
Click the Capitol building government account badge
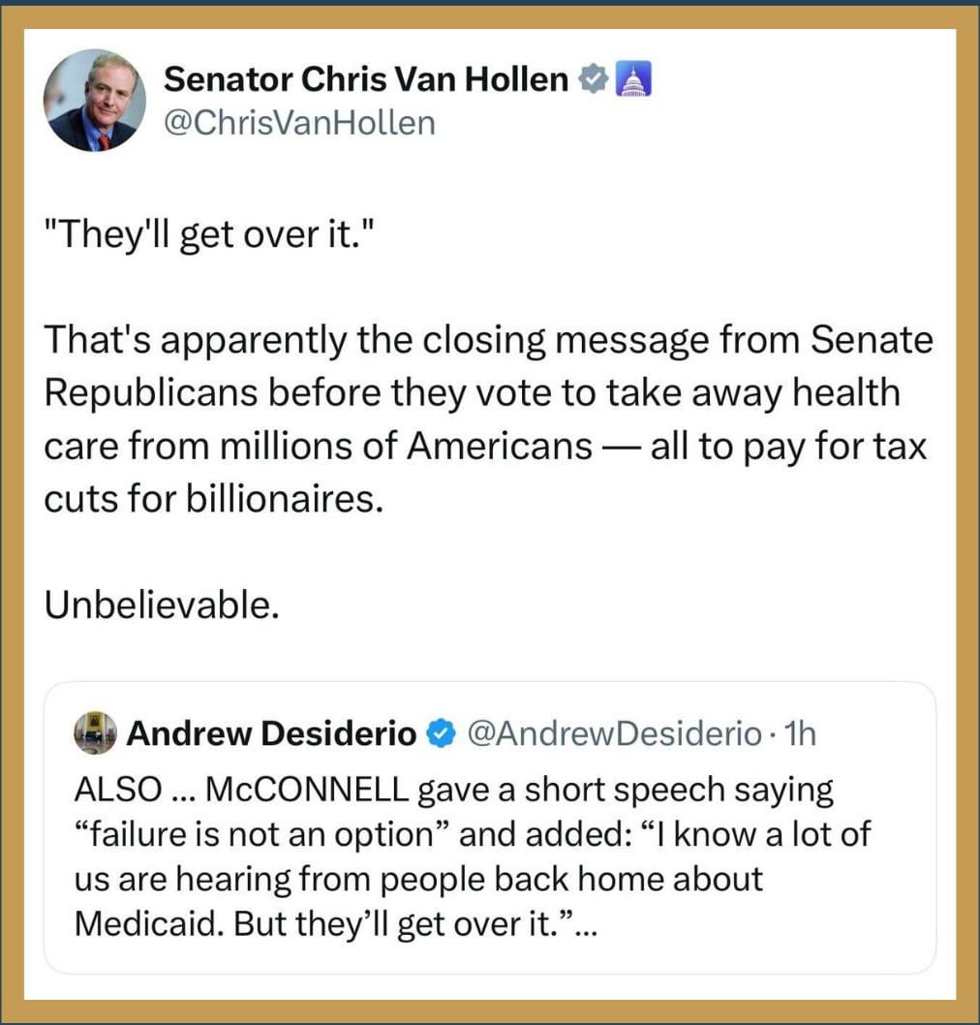[x=633, y=81]
